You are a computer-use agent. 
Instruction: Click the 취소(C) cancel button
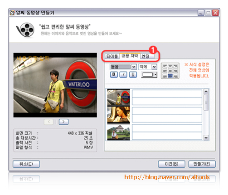[26, 164]
